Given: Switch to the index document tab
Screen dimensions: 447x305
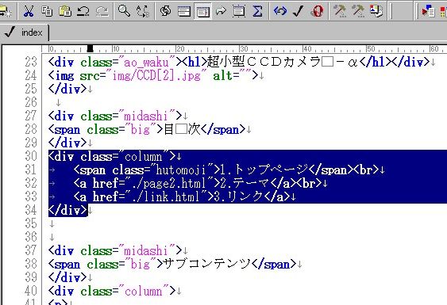Looking at the screenshot, I should coord(25,32).
